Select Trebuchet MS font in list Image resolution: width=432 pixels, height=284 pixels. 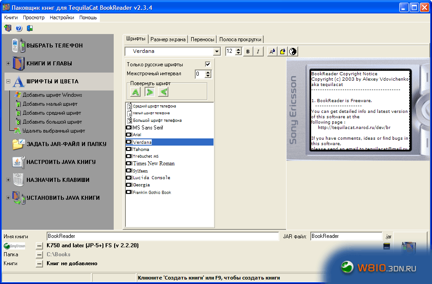[169, 156]
